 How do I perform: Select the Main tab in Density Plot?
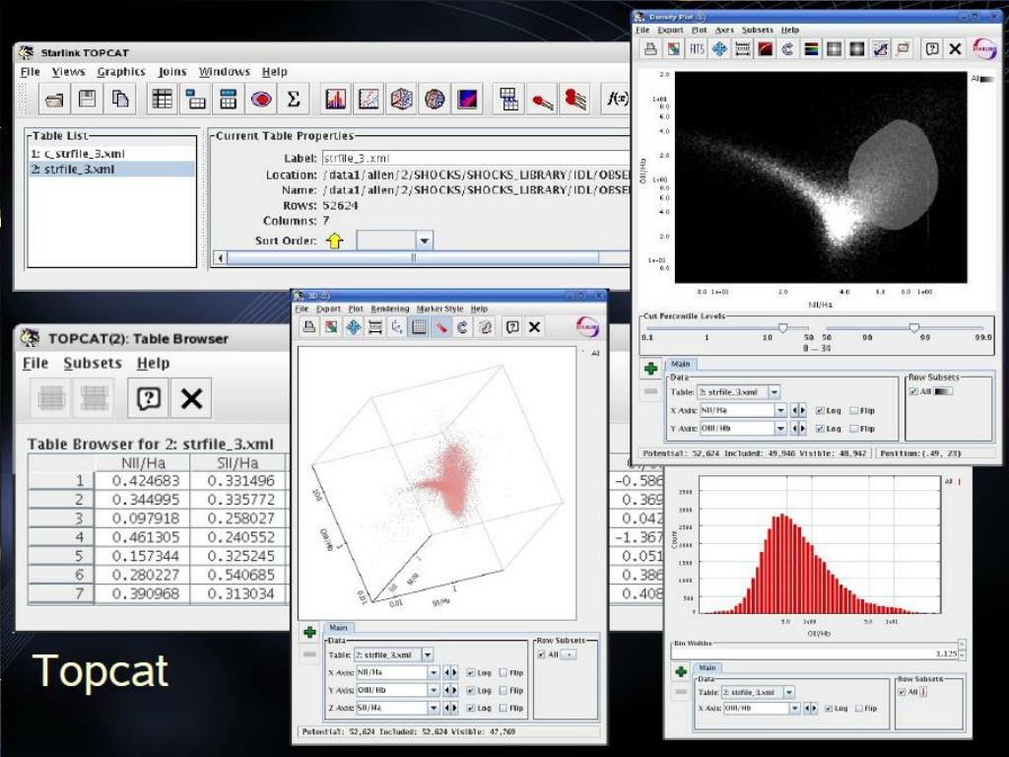pyautogui.click(x=680, y=364)
